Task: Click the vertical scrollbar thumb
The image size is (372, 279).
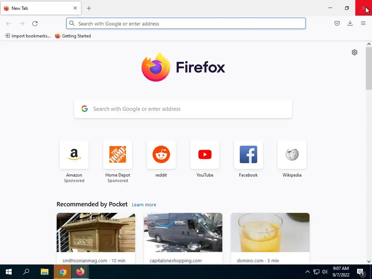Action: pyautogui.click(x=369, y=68)
